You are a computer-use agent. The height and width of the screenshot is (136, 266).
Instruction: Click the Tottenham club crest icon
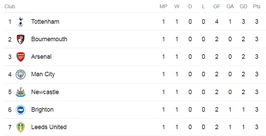tap(21, 22)
